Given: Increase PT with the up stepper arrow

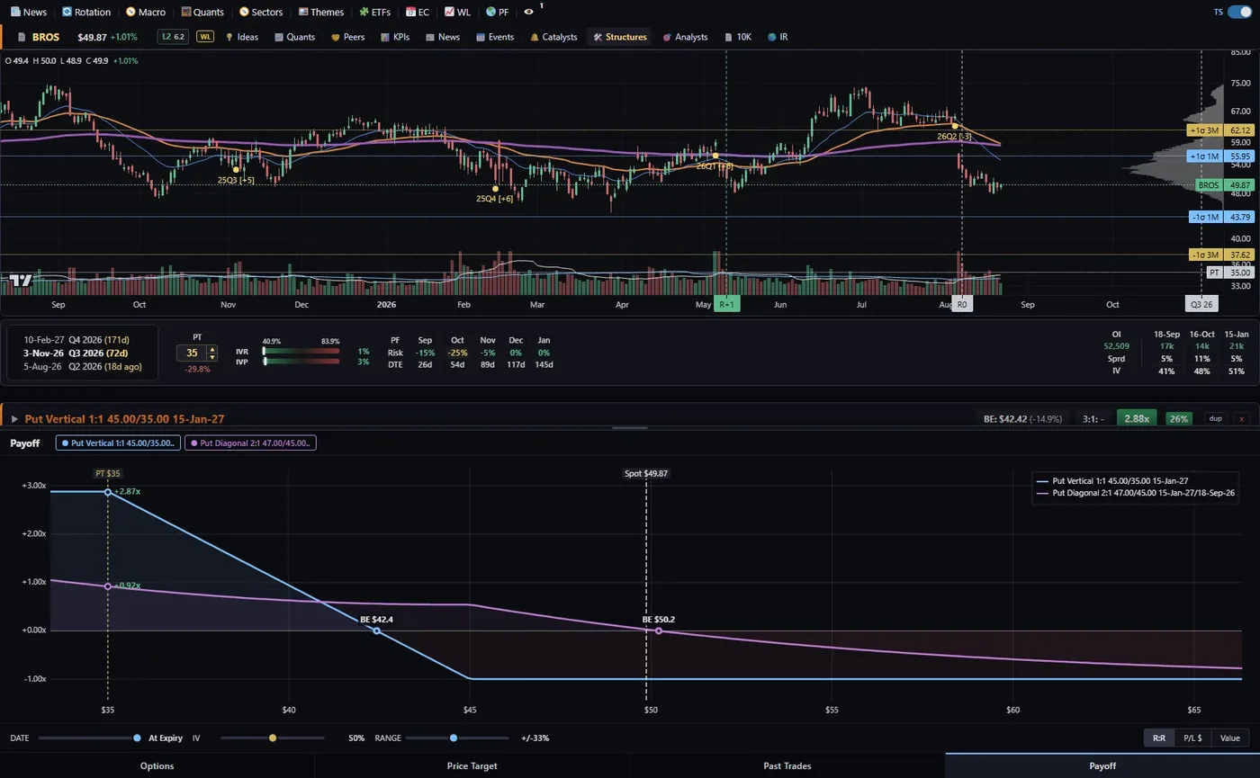Looking at the screenshot, I should (x=212, y=350).
